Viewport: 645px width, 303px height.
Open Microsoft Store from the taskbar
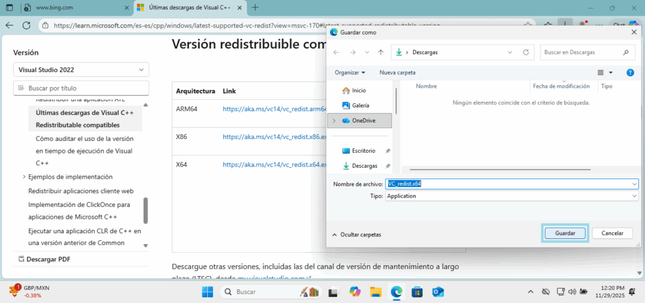[x=417, y=292]
